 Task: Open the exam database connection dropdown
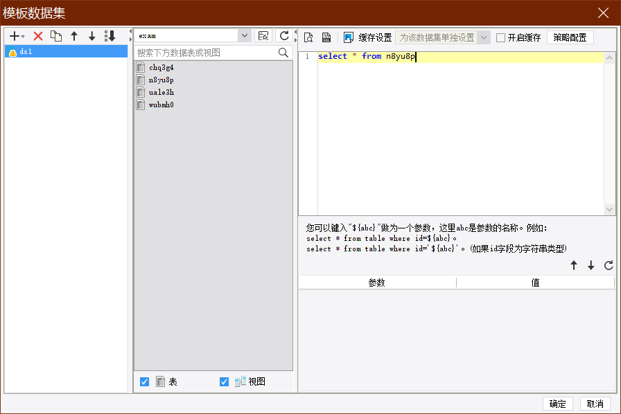coord(245,36)
